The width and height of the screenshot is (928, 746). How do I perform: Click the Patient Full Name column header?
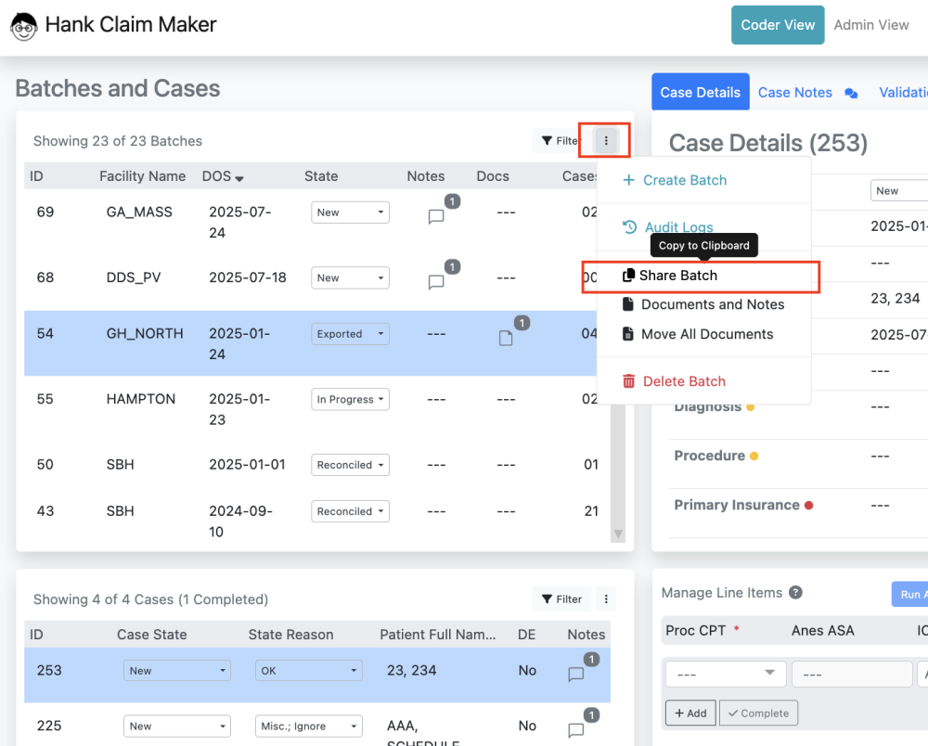click(437, 634)
